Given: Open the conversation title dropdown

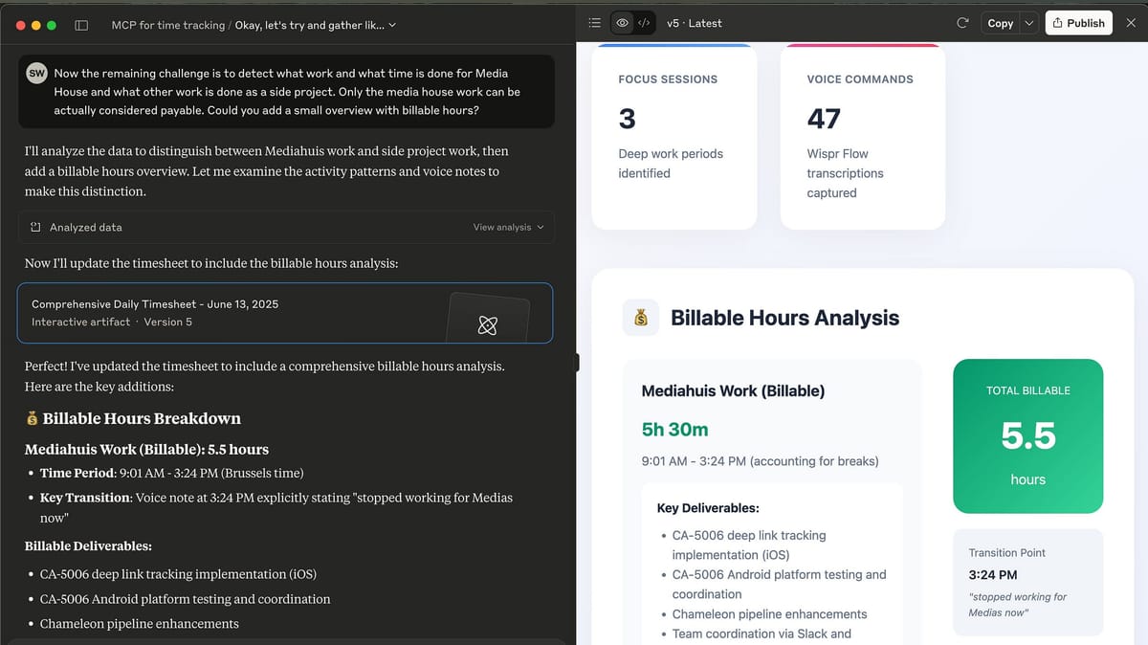Looking at the screenshot, I should (x=392, y=25).
